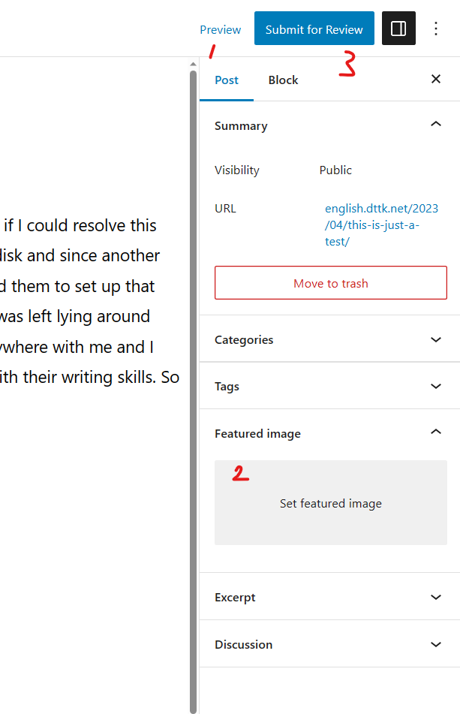Toggle the Settings sidebar panel icon
This screenshot has width=460, height=714.
(398, 29)
